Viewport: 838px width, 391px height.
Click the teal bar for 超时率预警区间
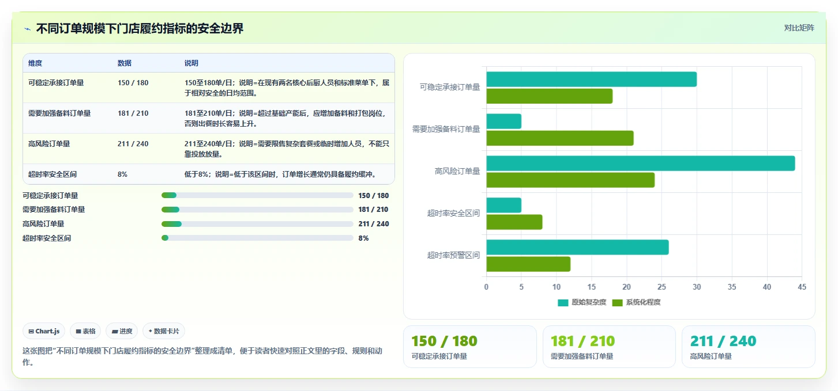click(x=577, y=248)
